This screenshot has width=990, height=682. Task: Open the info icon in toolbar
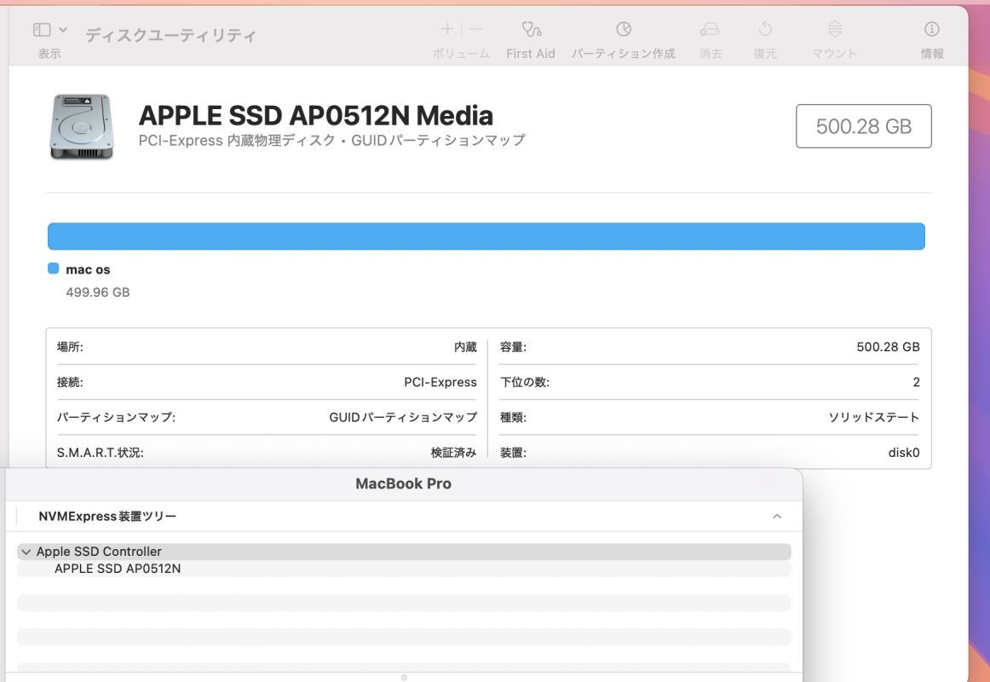coord(932,29)
